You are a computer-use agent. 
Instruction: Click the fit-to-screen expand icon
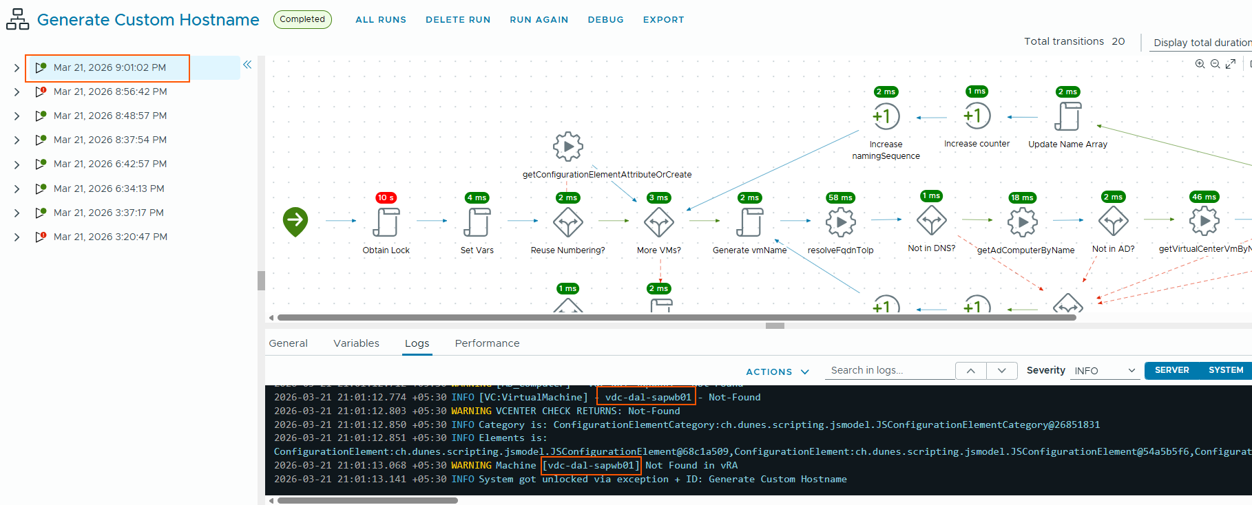(x=1231, y=64)
